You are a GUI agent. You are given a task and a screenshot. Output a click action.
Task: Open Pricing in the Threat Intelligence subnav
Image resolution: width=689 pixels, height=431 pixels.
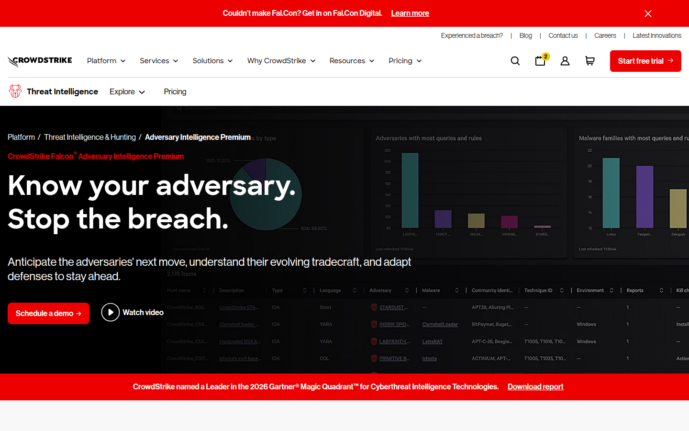click(x=175, y=91)
